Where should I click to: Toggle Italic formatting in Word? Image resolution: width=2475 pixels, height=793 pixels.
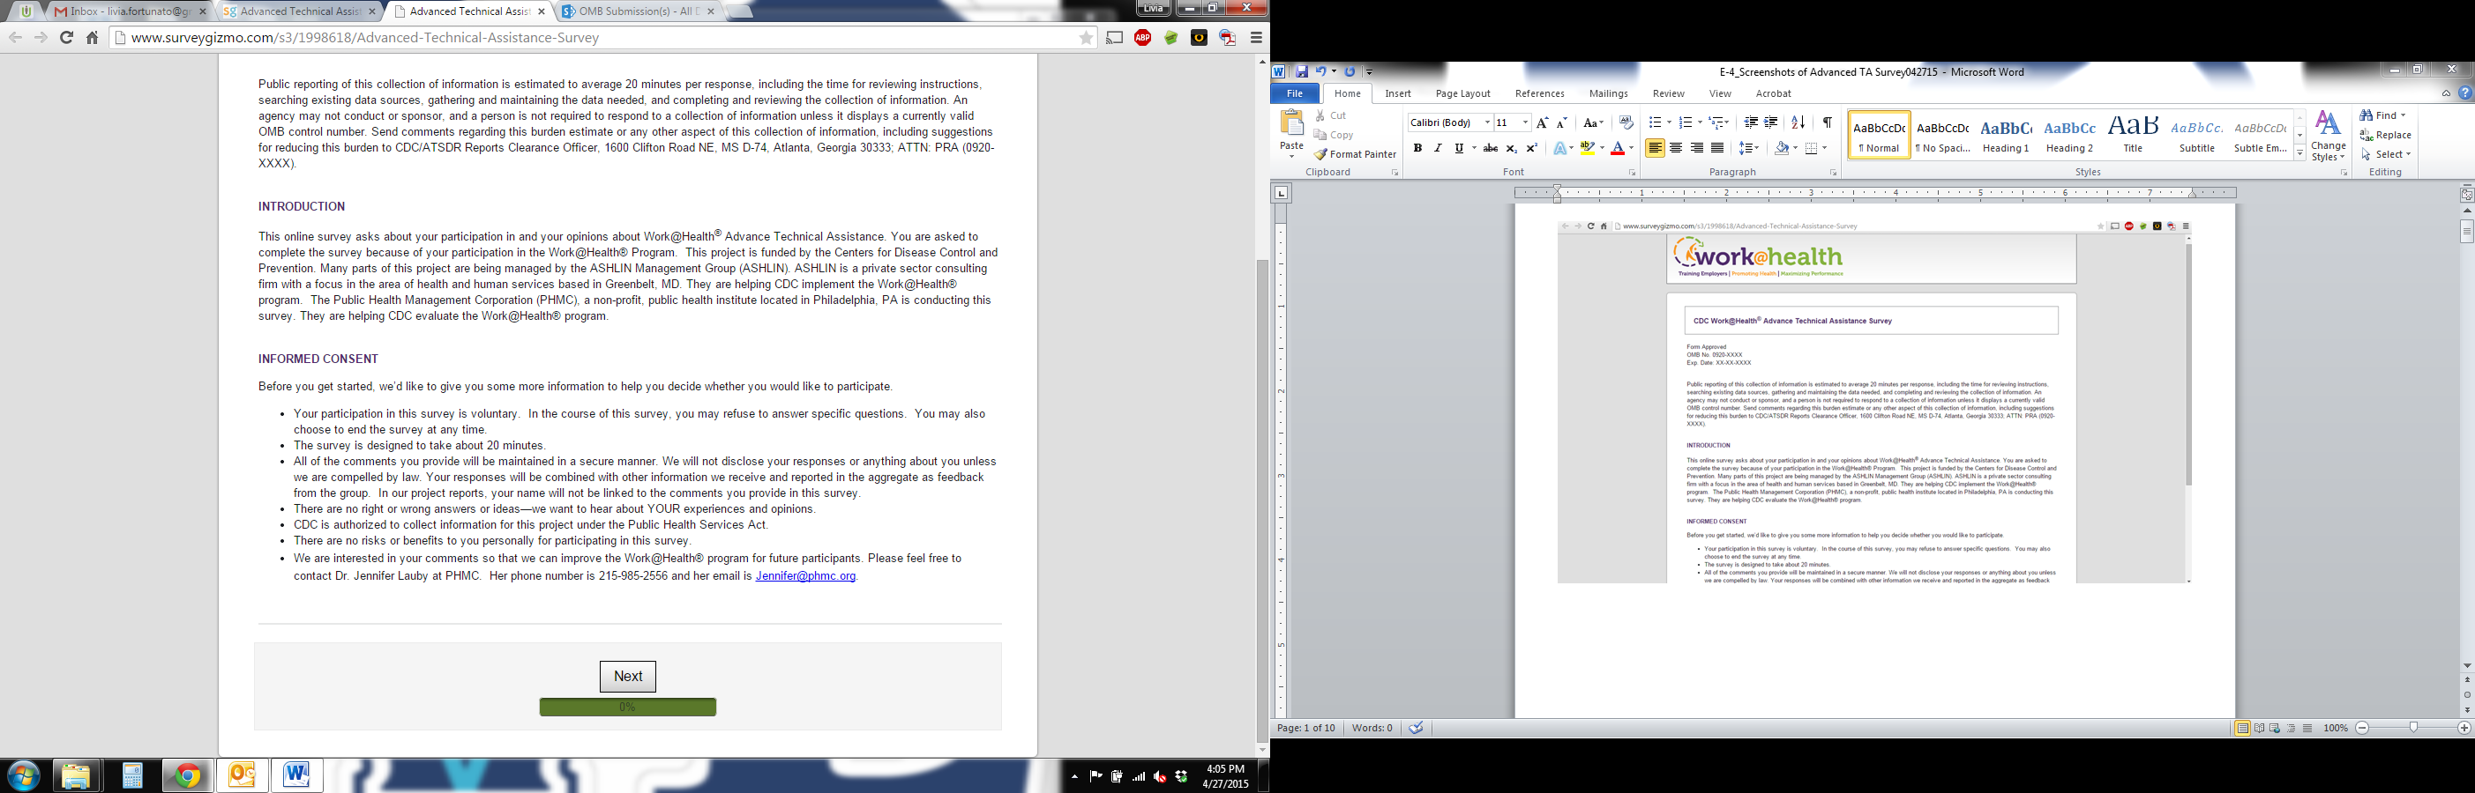(x=1438, y=148)
